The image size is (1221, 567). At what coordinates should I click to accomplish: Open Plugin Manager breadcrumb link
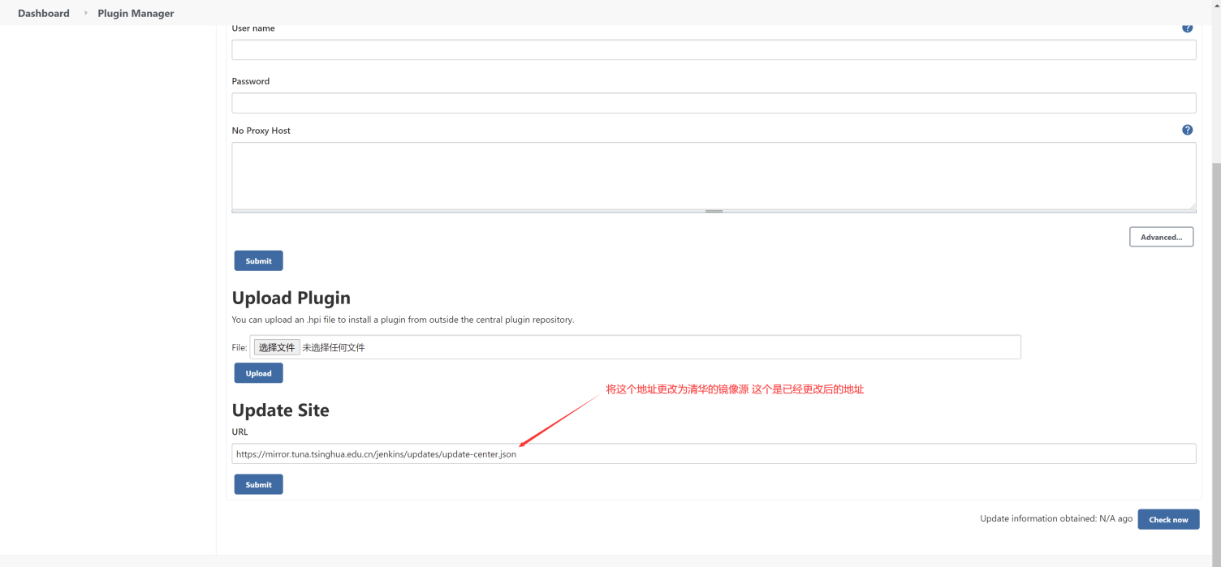pyautogui.click(x=136, y=13)
